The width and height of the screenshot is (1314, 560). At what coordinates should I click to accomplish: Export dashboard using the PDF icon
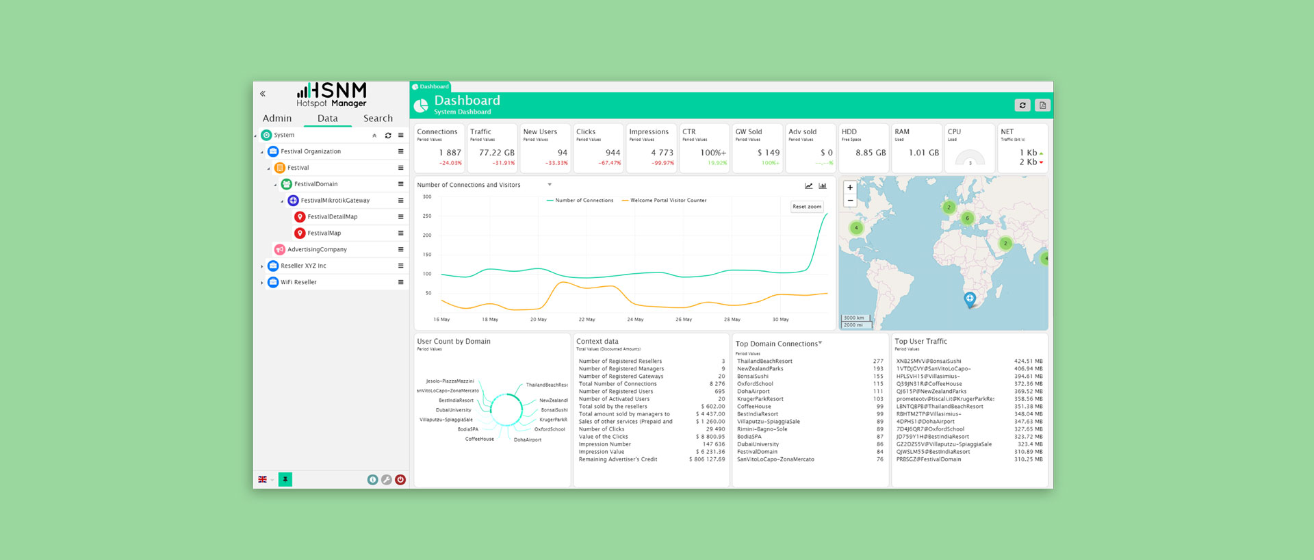coord(1042,105)
